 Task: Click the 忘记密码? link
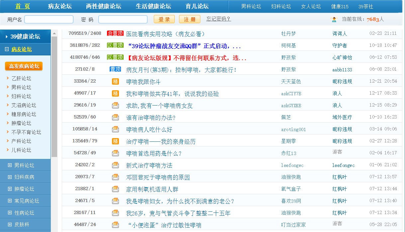(x=218, y=19)
